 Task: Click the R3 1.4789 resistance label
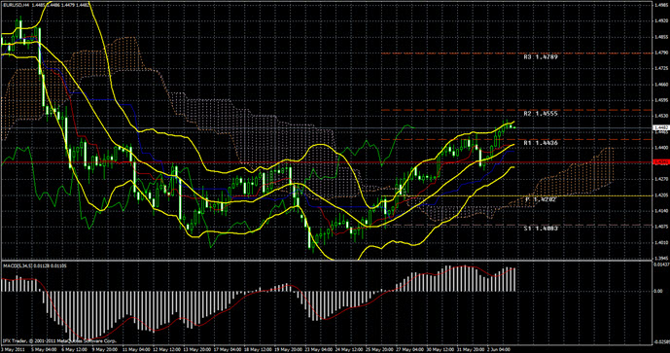[x=540, y=56]
